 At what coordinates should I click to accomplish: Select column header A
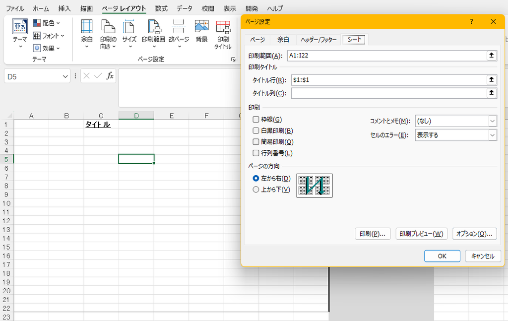(31, 116)
